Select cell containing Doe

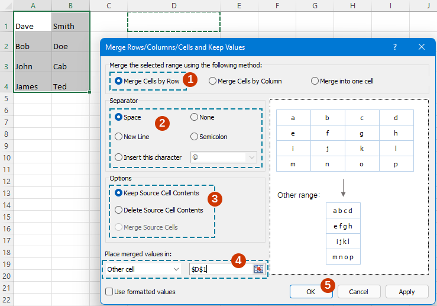point(70,42)
